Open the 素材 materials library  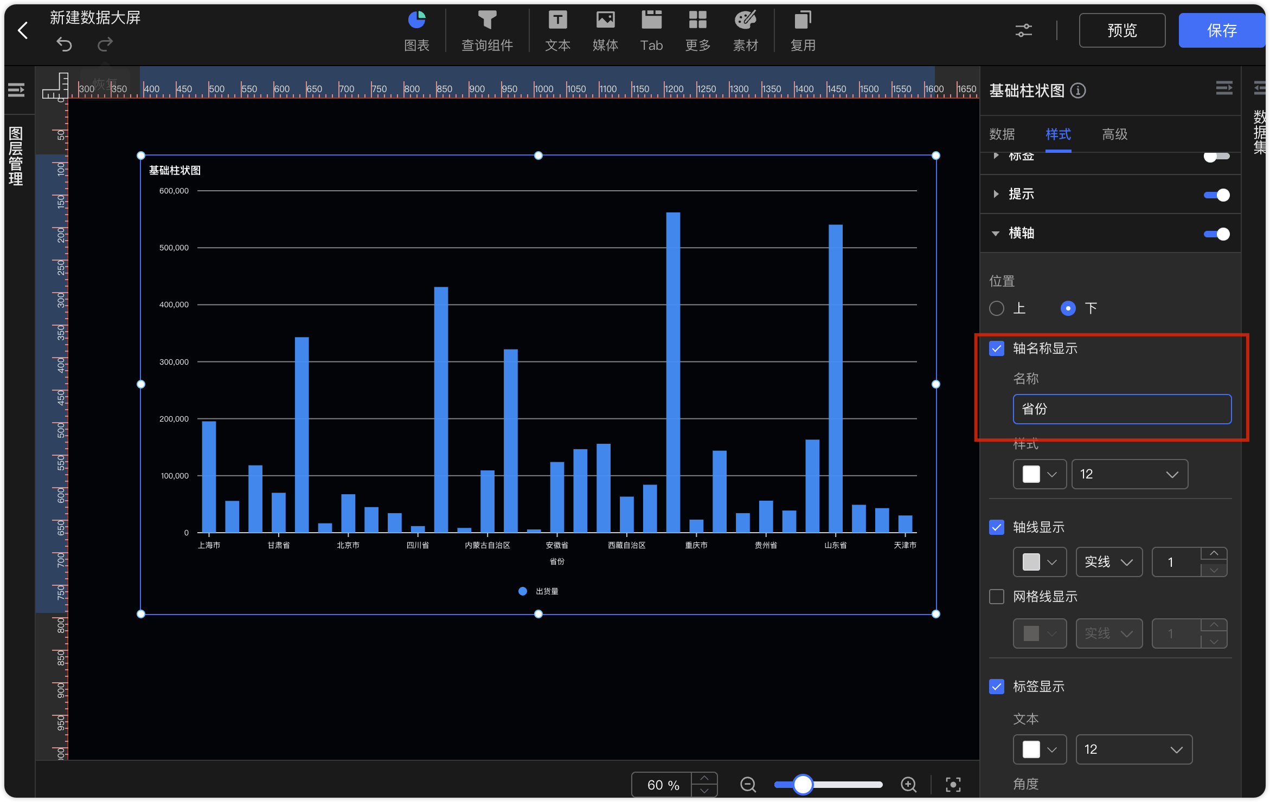[746, 31]
